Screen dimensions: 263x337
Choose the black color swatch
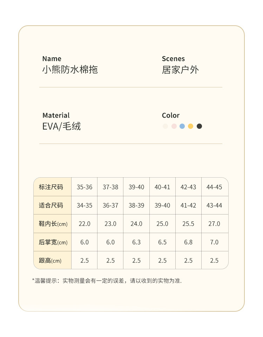tap(199, 126)
